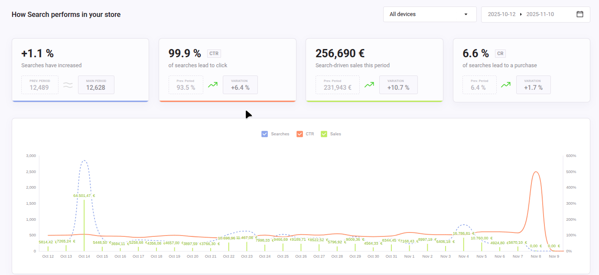Hide the Sales series using its checkbox
599x275 pixels.
point(324,134)
